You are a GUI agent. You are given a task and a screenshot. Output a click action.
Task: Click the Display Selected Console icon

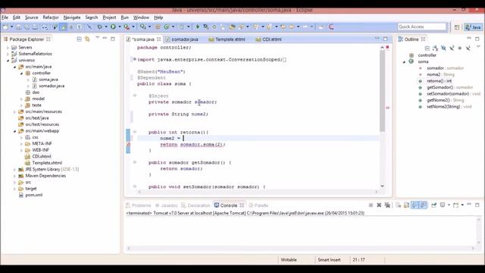[x=443, y=205]
